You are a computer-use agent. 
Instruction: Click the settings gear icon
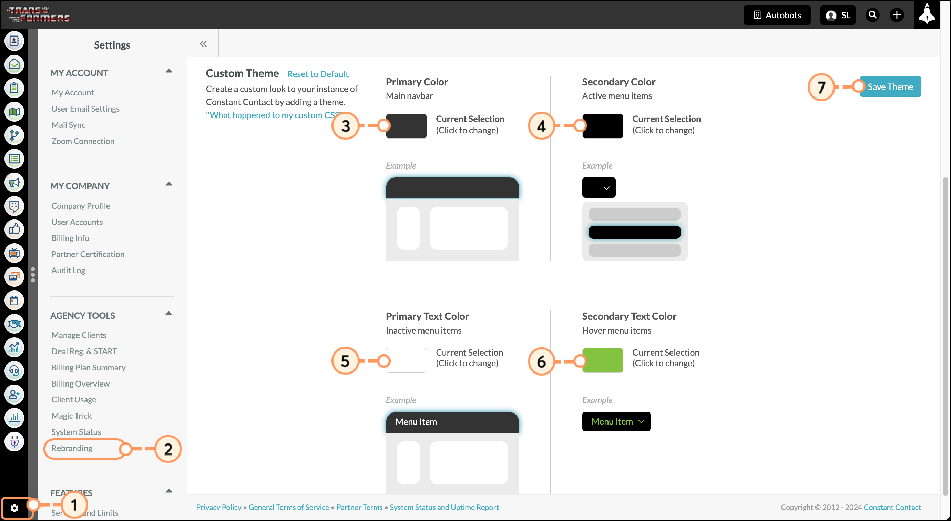point(14,509)
